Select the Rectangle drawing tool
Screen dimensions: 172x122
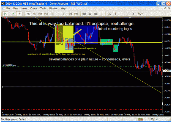point(96,14)
